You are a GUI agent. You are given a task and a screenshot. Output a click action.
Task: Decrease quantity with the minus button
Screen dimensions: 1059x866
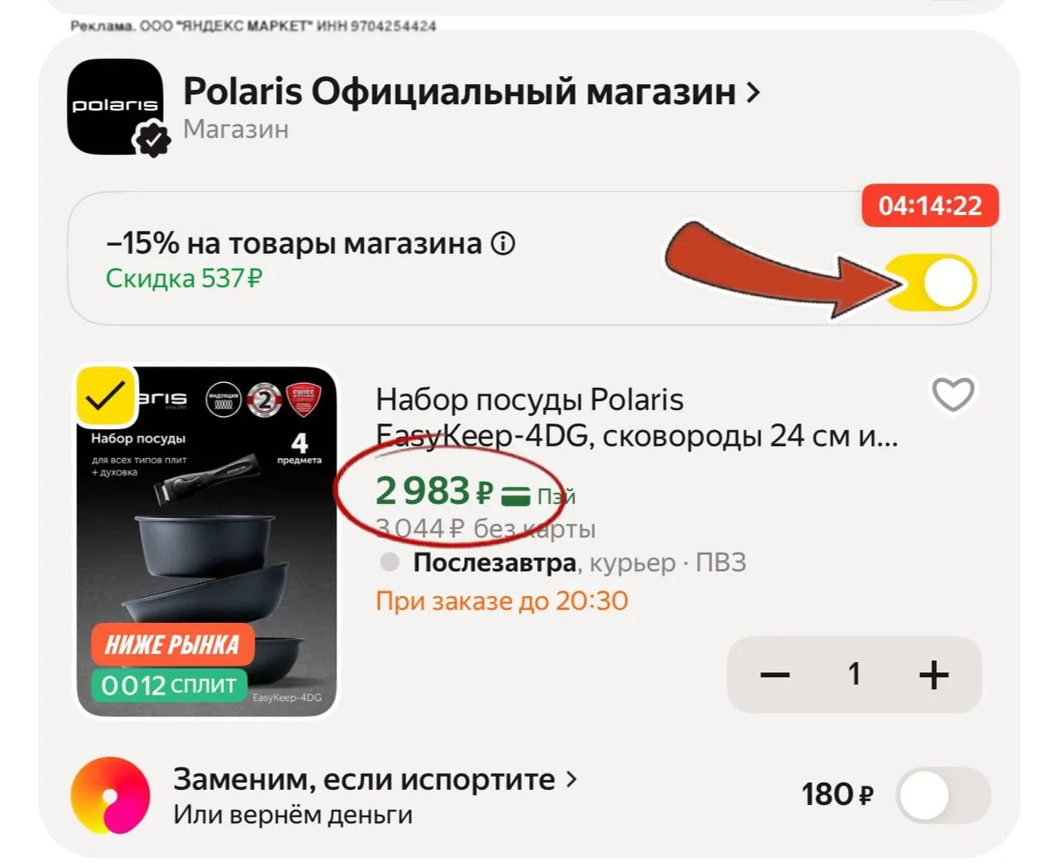[775, 675]
